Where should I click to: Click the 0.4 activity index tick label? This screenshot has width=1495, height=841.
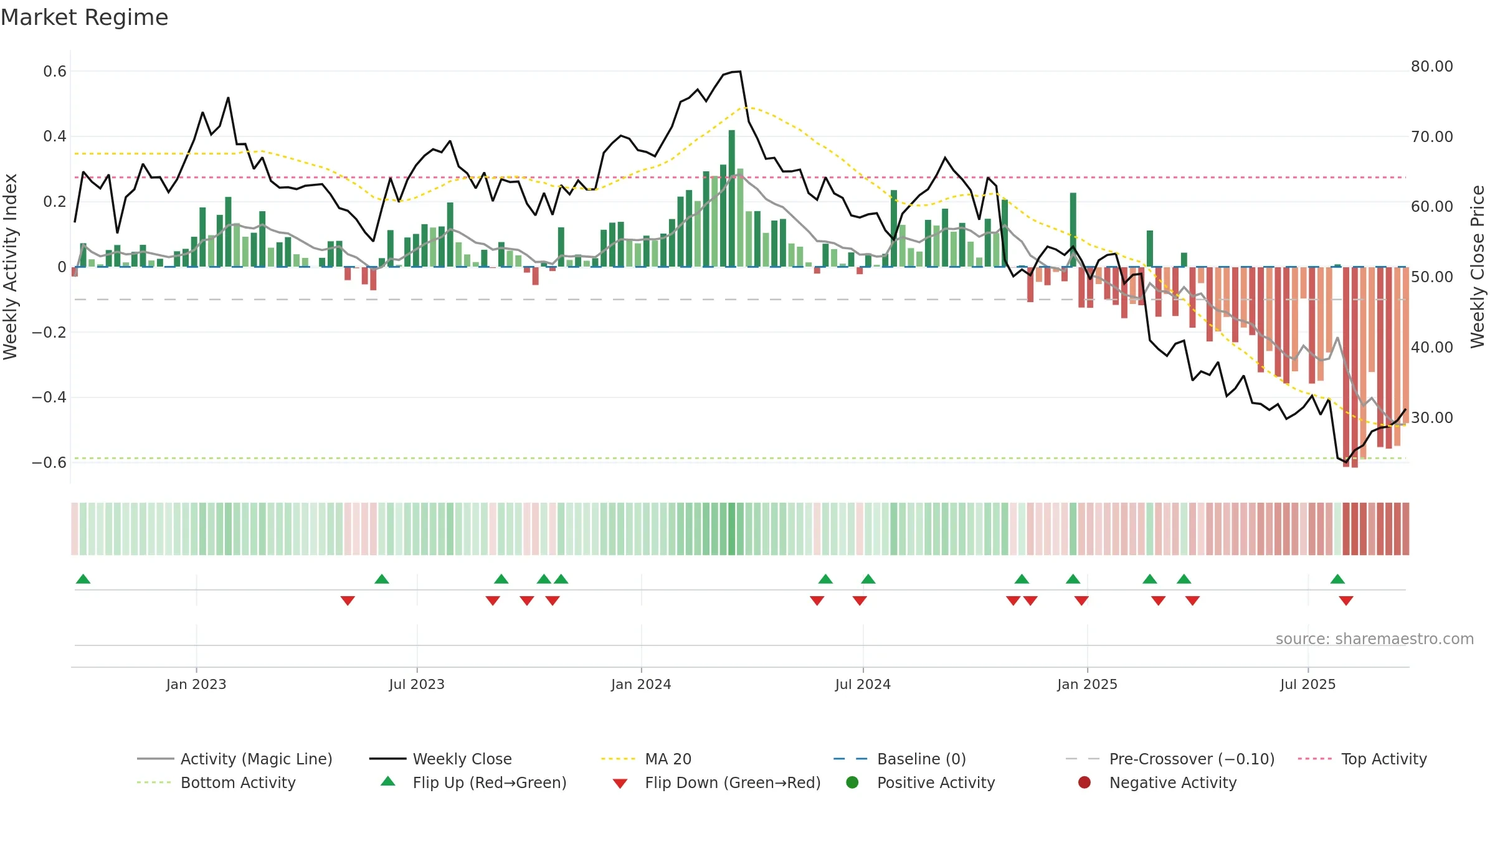55,136
